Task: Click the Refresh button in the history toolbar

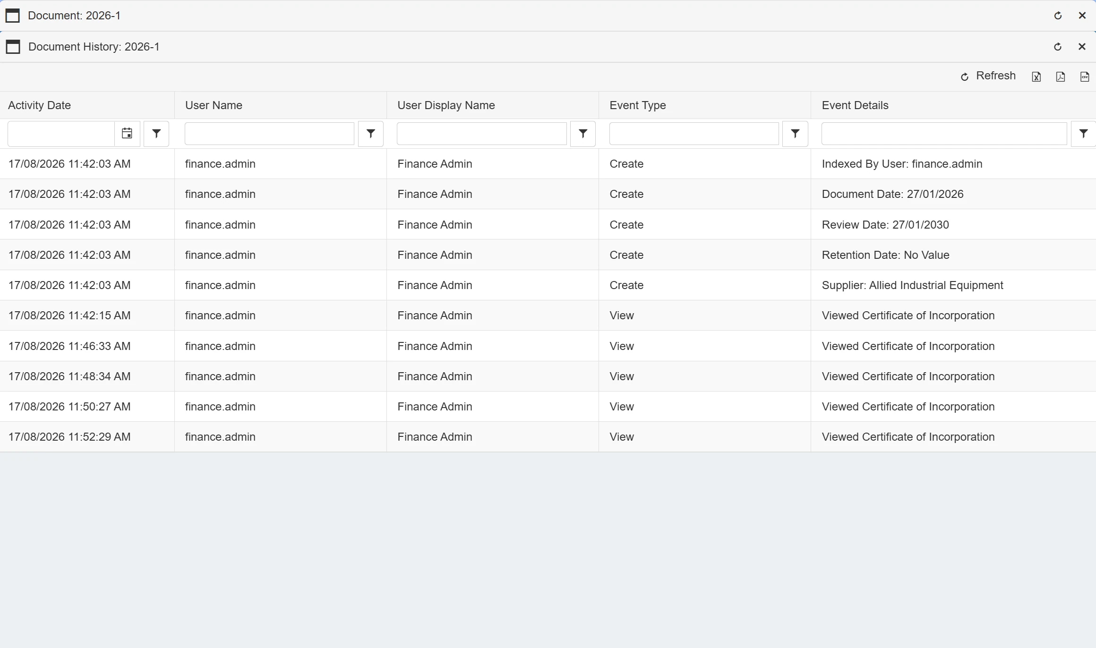Action: pos(988,76)
